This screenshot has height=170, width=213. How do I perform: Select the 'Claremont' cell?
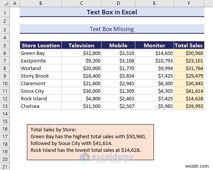tap(41, 83)
